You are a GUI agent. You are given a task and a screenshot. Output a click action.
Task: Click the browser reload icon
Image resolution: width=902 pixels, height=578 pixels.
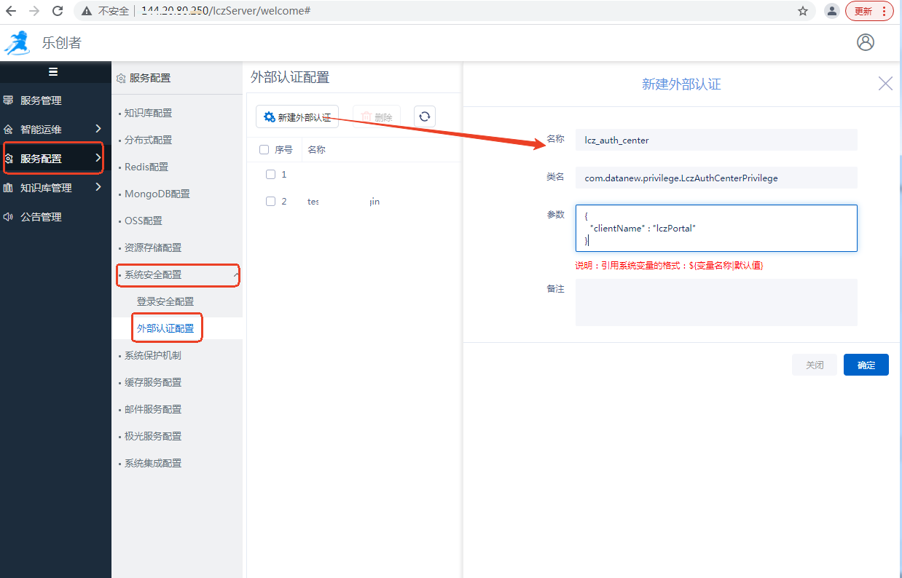(x=58, y=11)
